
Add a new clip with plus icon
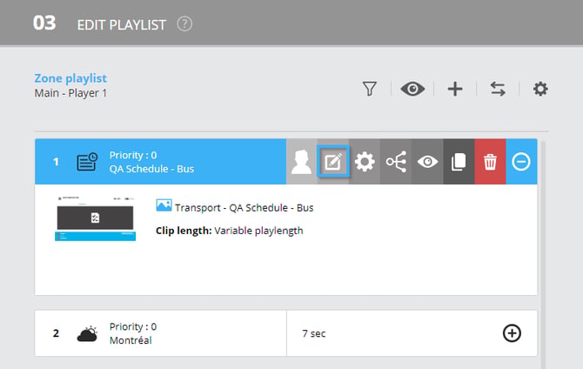455,89
